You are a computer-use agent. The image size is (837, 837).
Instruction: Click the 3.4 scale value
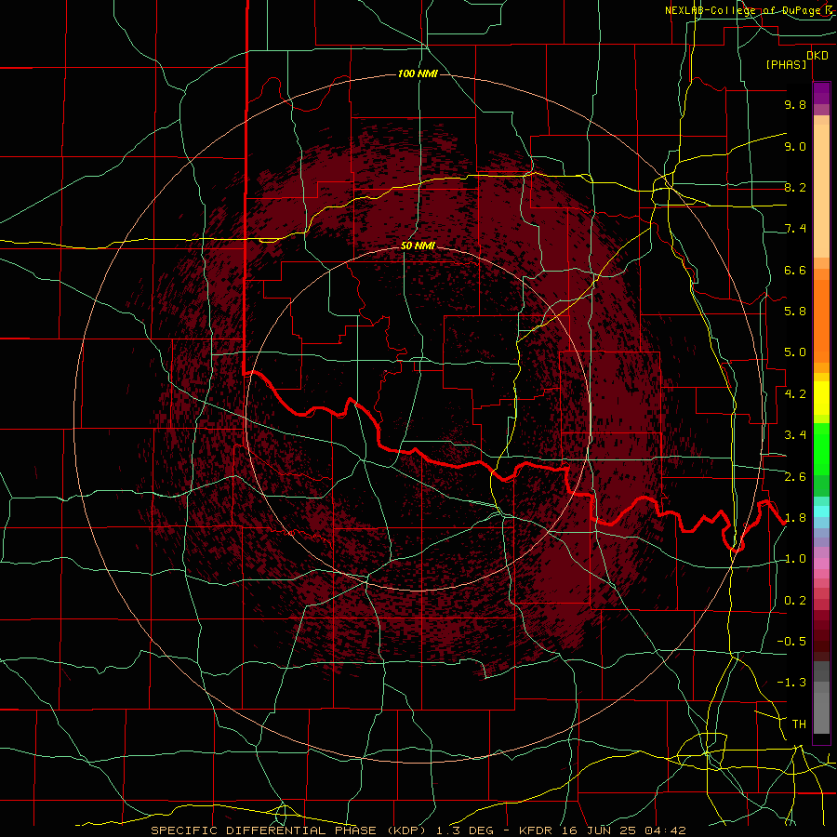(x=795, y=435)
